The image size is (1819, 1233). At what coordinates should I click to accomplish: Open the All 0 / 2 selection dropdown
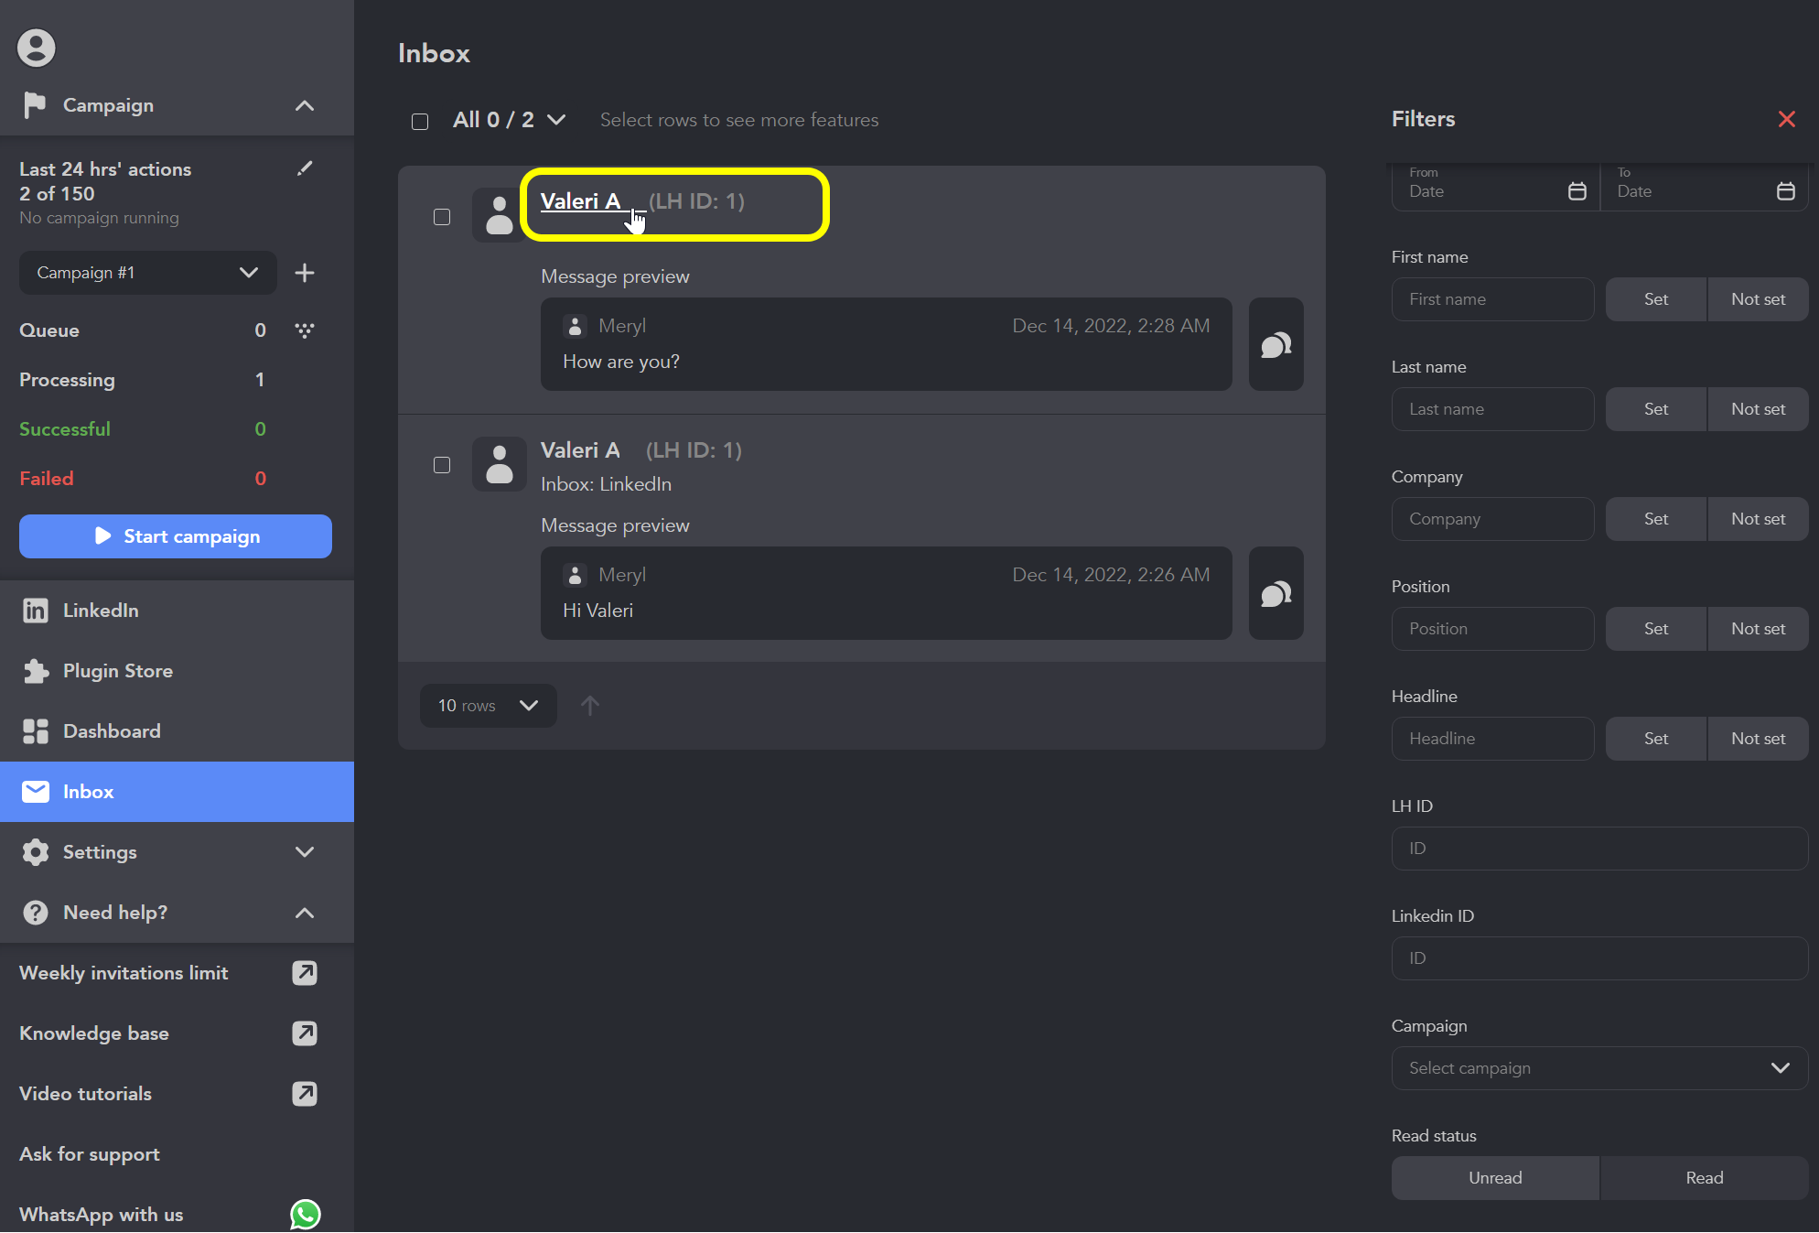click(510, 120)
